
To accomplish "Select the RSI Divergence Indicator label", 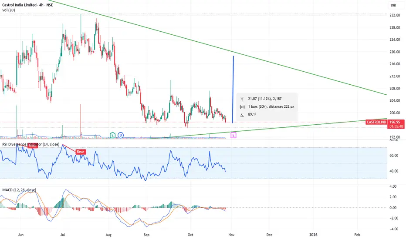I will pyautogui.click(x=30, y=144).
